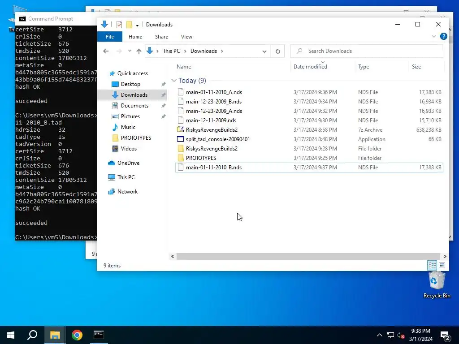The image size is (459, 344).
Task: Click the horizontal scrollbar right arrow
Action: click(445, 257)
